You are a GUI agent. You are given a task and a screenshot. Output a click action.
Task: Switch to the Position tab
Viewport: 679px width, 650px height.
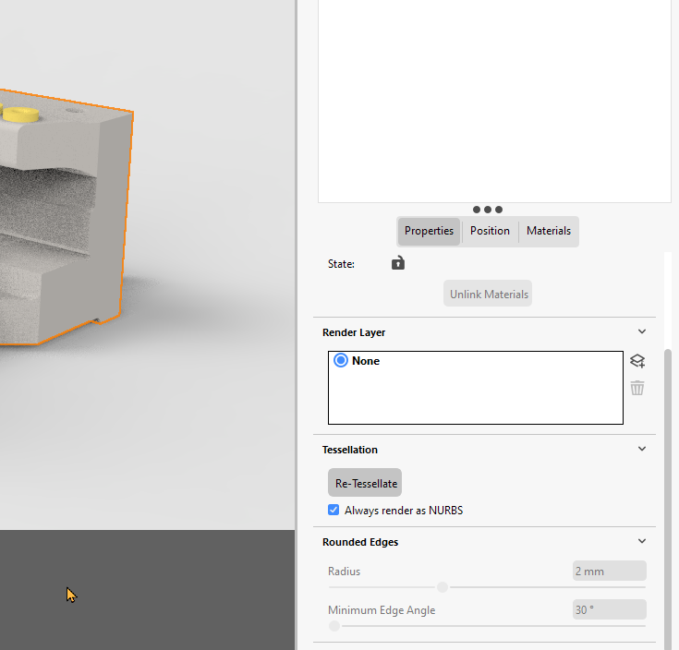pyautogui.click(x=490, y=231)
